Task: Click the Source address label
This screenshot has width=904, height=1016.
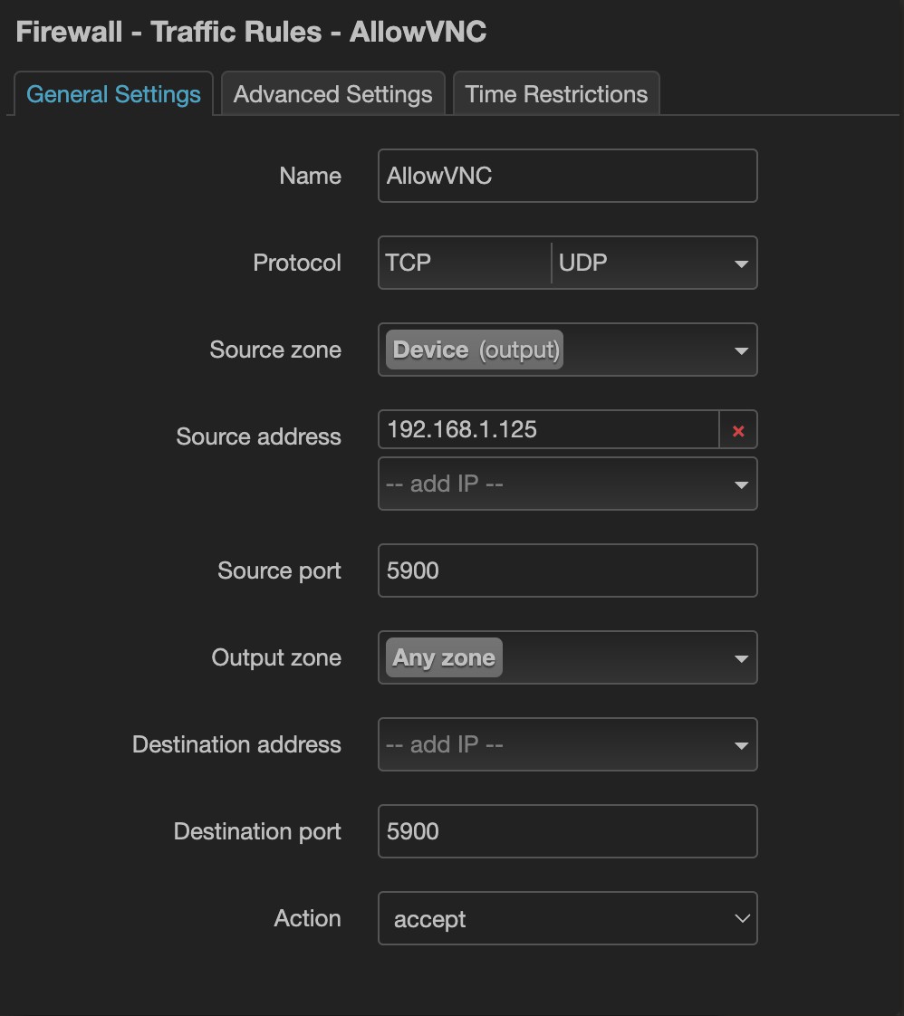Action: click(x=258, y=436)
